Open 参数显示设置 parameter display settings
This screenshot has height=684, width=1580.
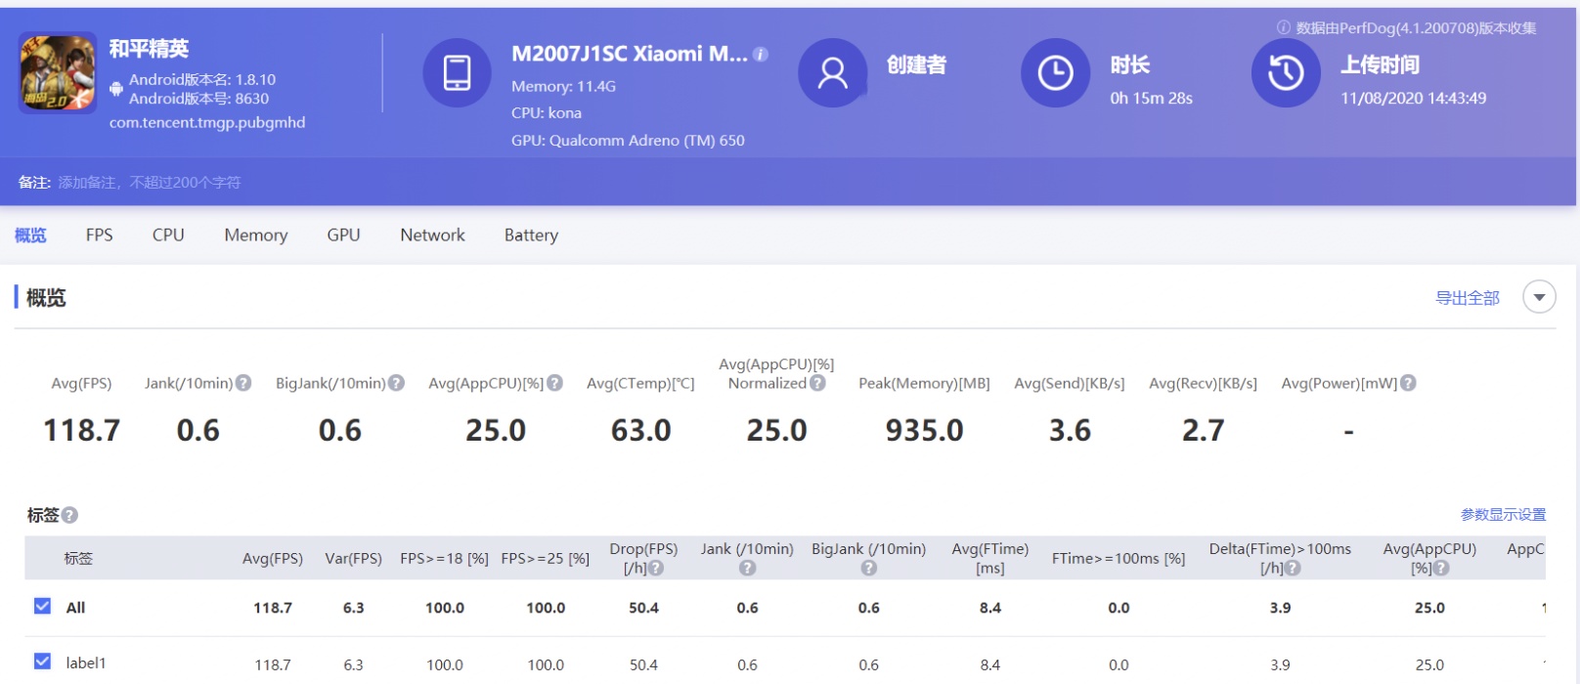coord(1503,515)
